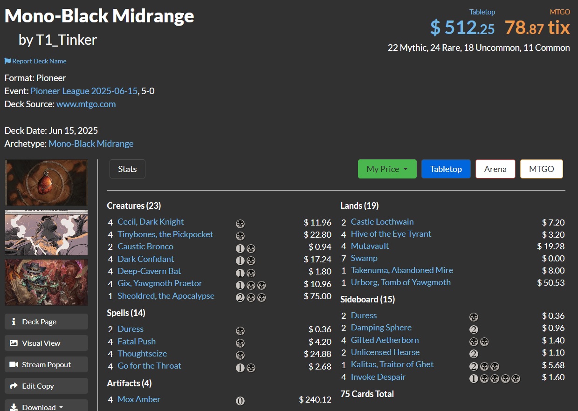Click the mana symbols for Invoke Despair
Viewport: 578px width, 411px height.
pyautogui.click(x=495, y=378)
